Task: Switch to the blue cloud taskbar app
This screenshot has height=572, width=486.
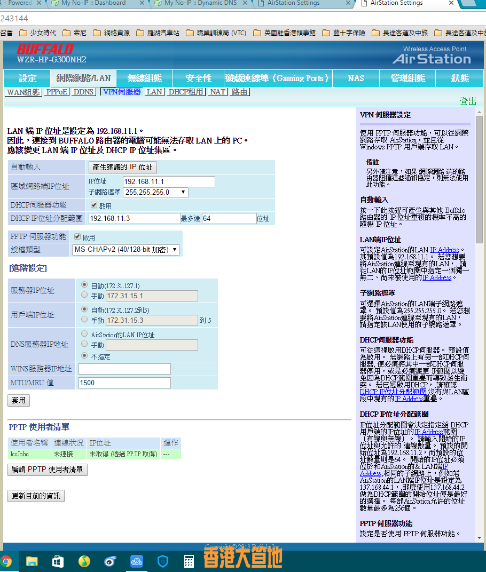Action: [137, 561]
